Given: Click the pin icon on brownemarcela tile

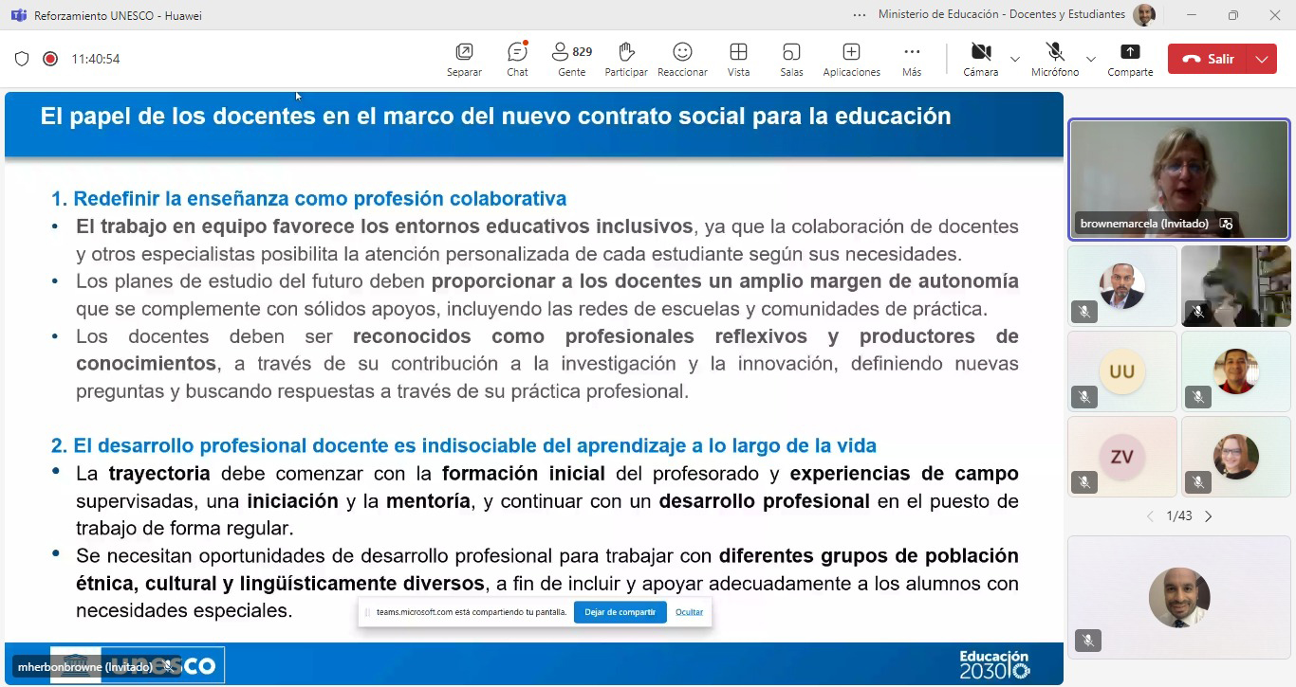Looking at the screenshot, I should (x=1226, y=224).
